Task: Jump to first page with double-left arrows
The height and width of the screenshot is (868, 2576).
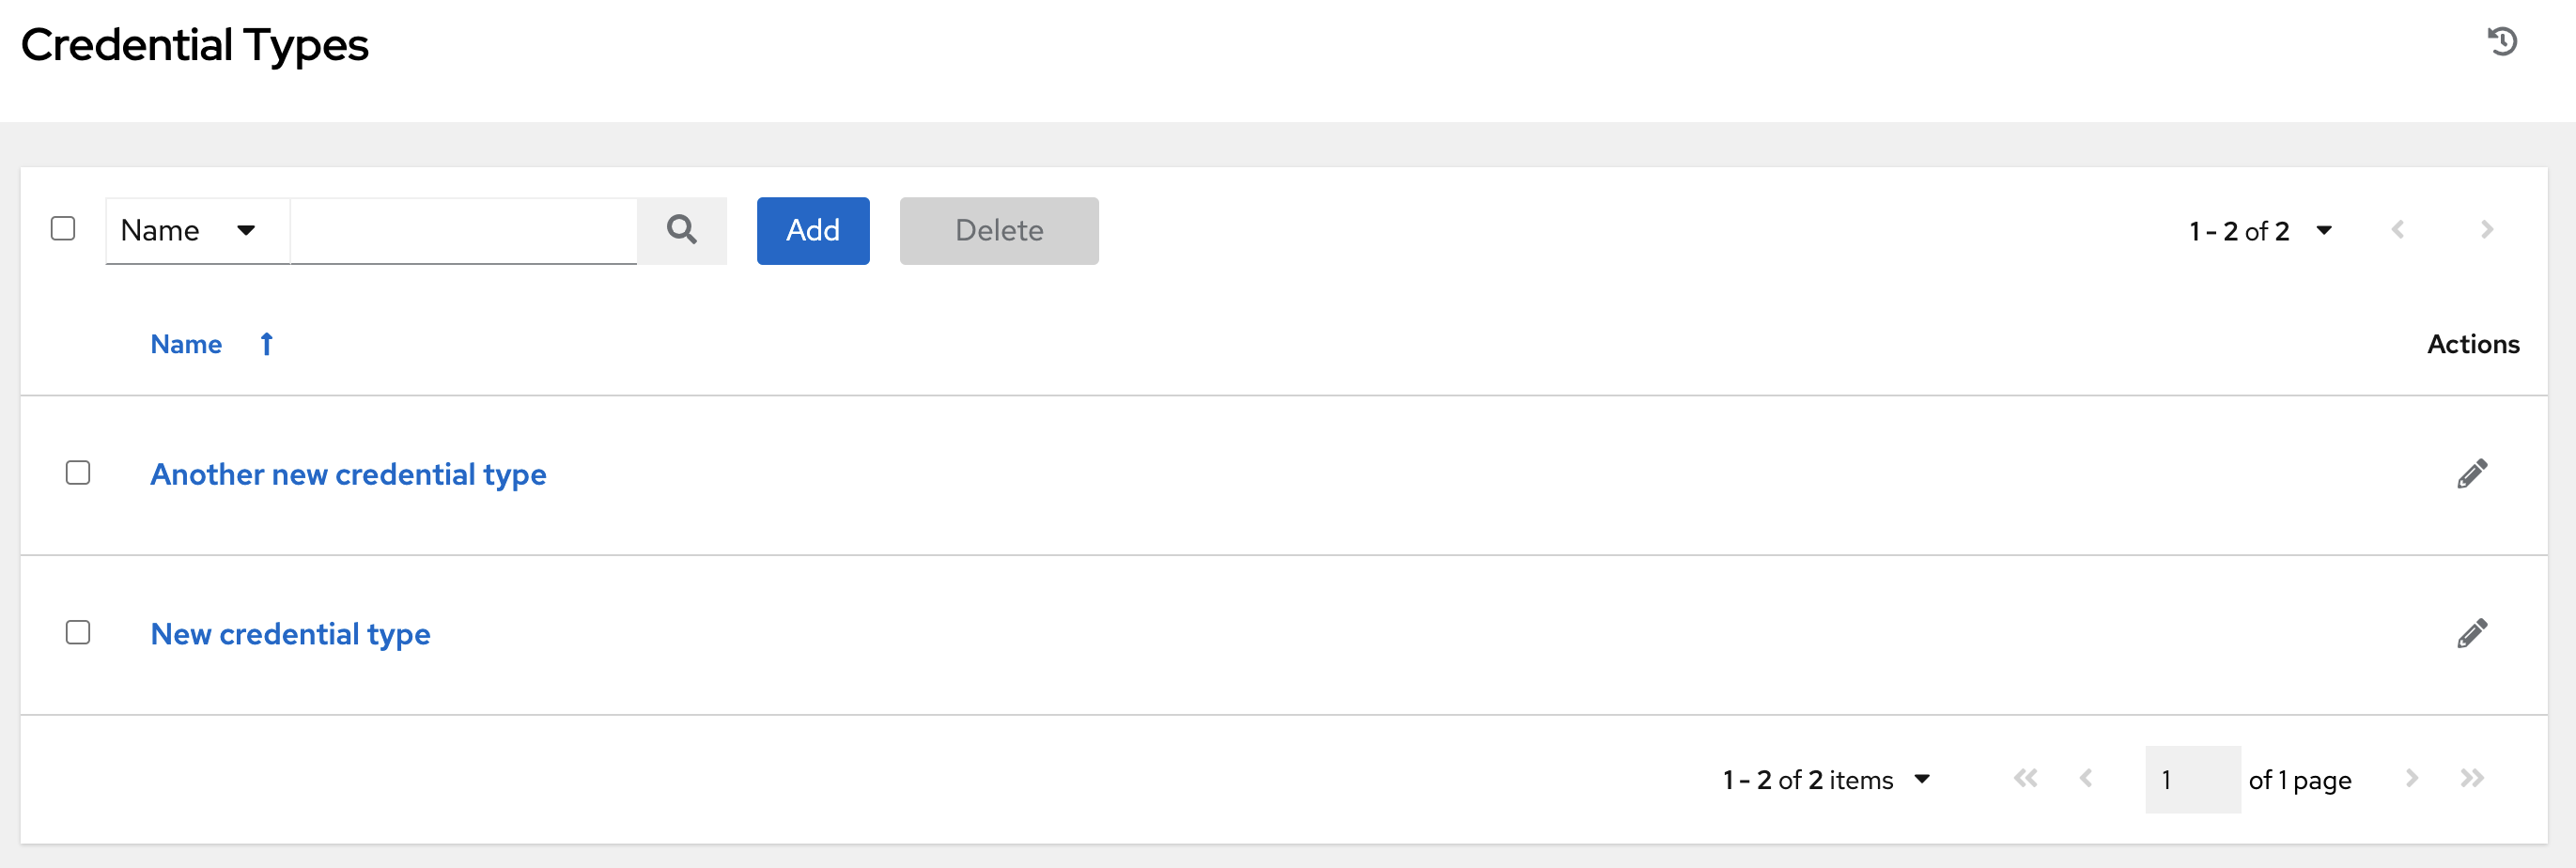Action: (2026, 779)
